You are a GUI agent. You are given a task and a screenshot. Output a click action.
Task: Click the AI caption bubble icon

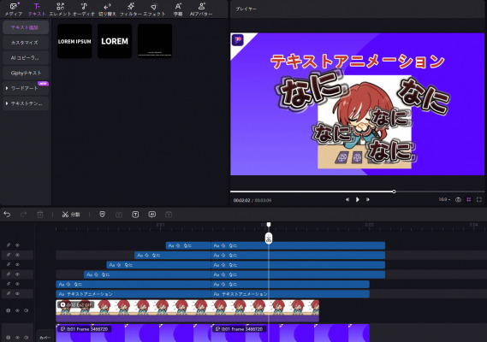(151, 215)
